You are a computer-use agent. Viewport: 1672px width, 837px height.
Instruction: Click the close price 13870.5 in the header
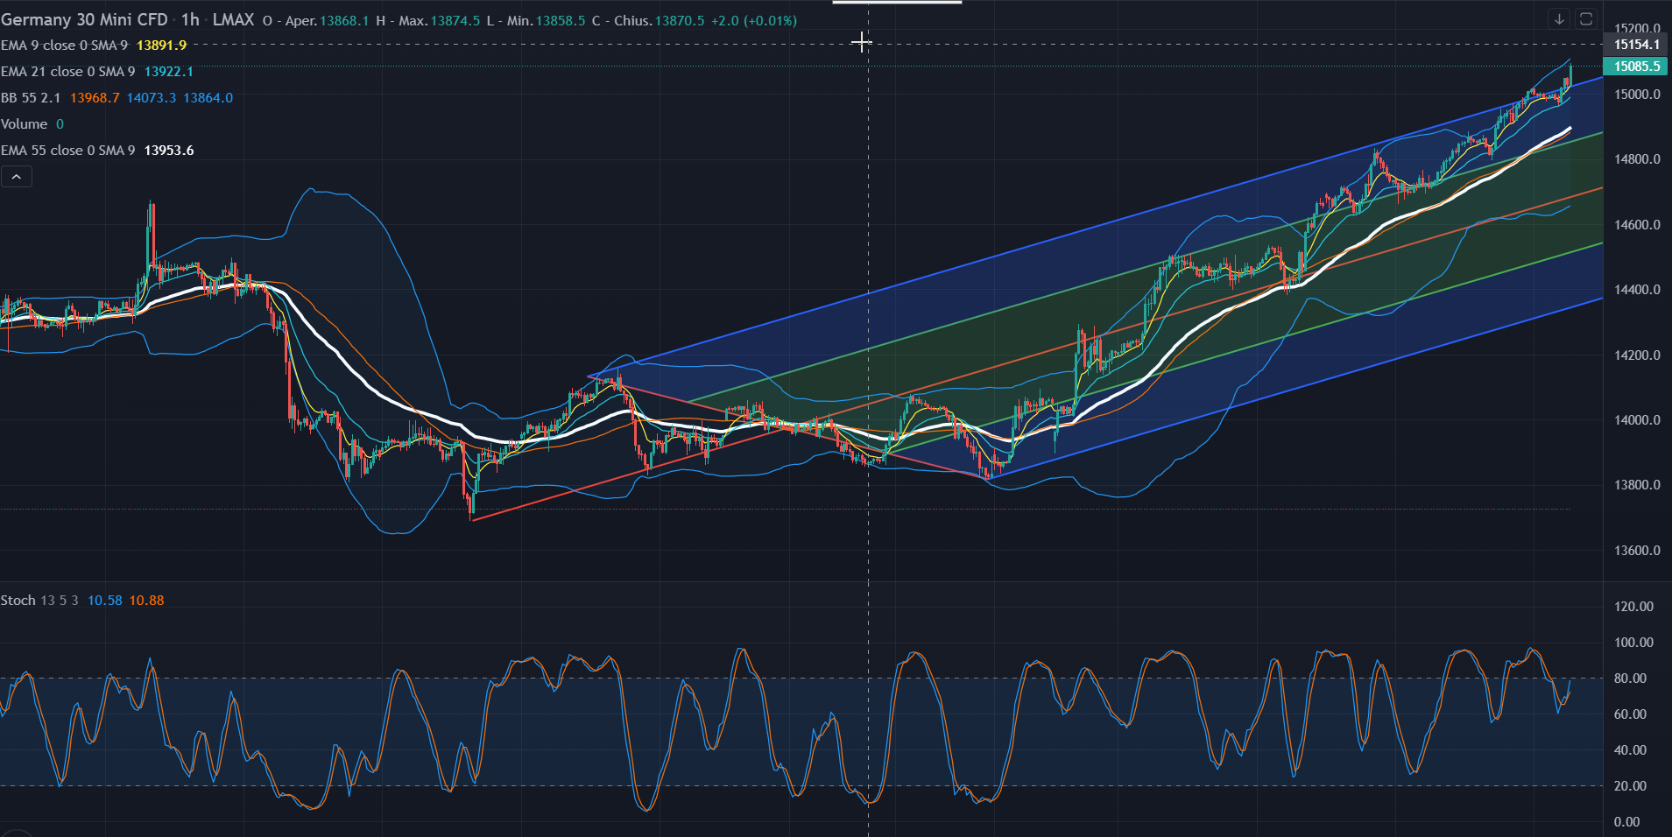(x=680, y=20)
